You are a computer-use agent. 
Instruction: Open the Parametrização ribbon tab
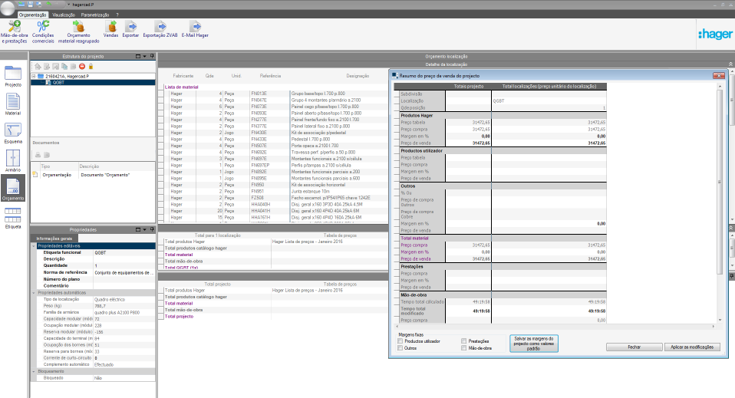[94, 15]
